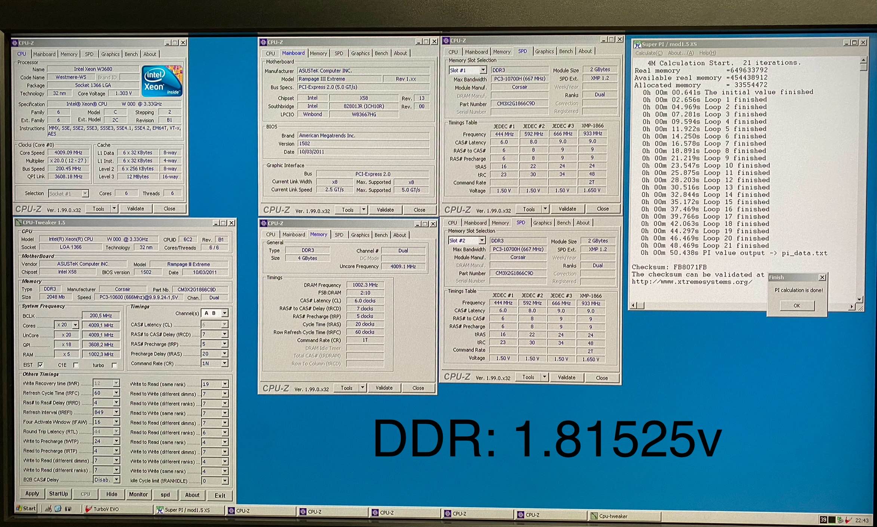Open the Help(H) menu in Super PI

pyautogui.click(x=708, y=53)
